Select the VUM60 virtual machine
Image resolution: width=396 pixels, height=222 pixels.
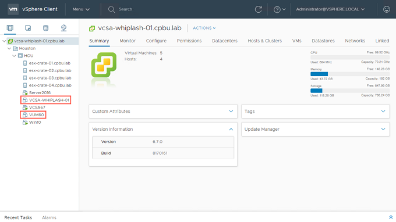36,115
